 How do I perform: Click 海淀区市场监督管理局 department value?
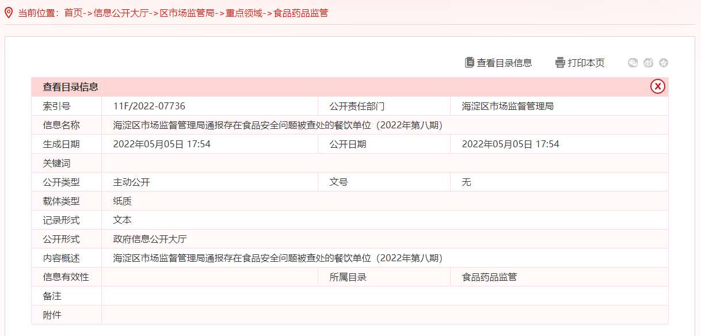508,106
